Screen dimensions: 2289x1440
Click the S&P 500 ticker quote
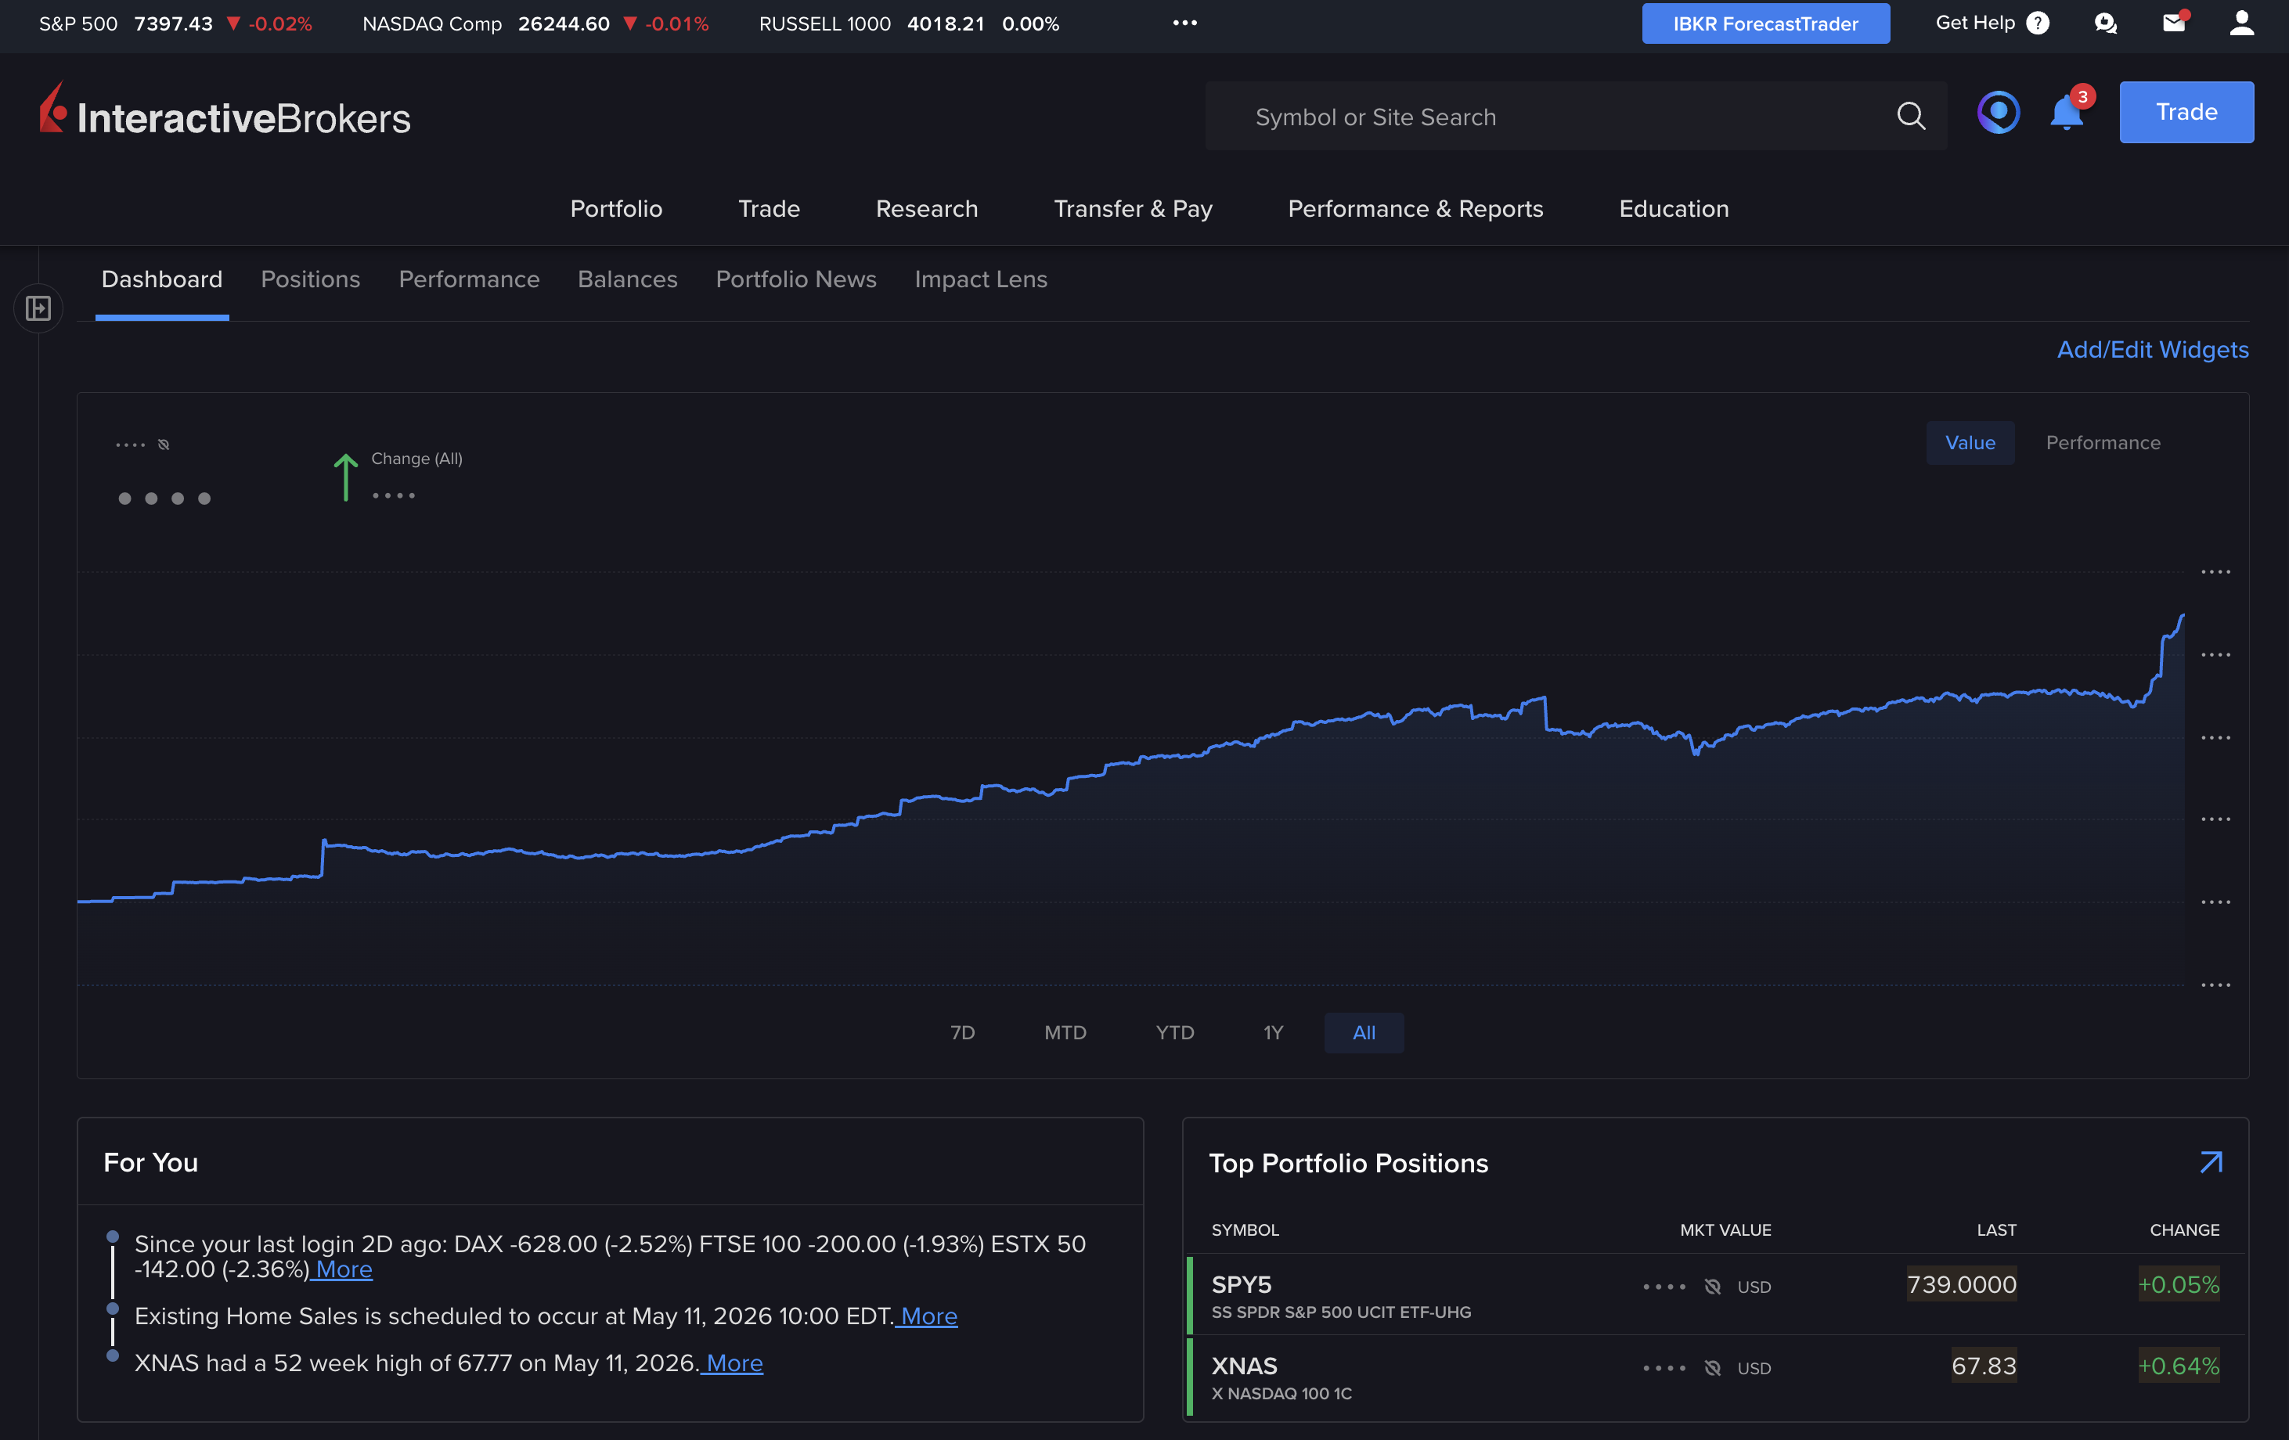tap(175, 23)
